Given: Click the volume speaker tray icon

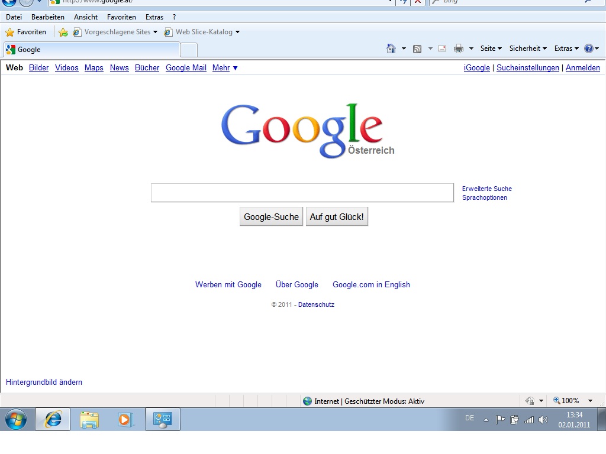Looking at the screenshot, I should tap(543, 420).
